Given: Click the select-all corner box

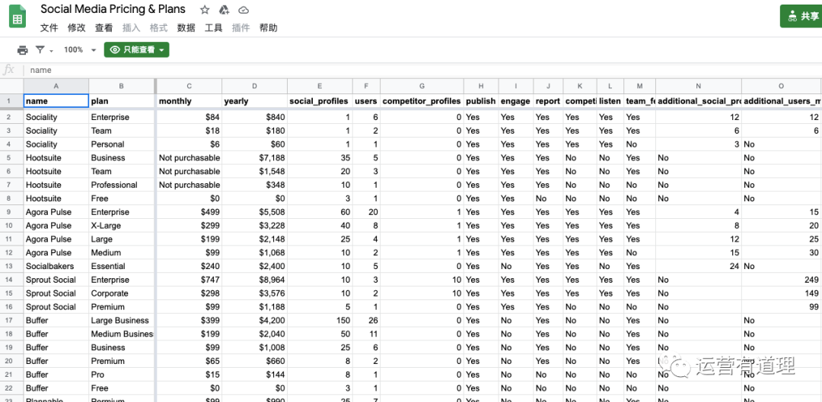Looking at the screenshot, I should click(x=11, y=86).
